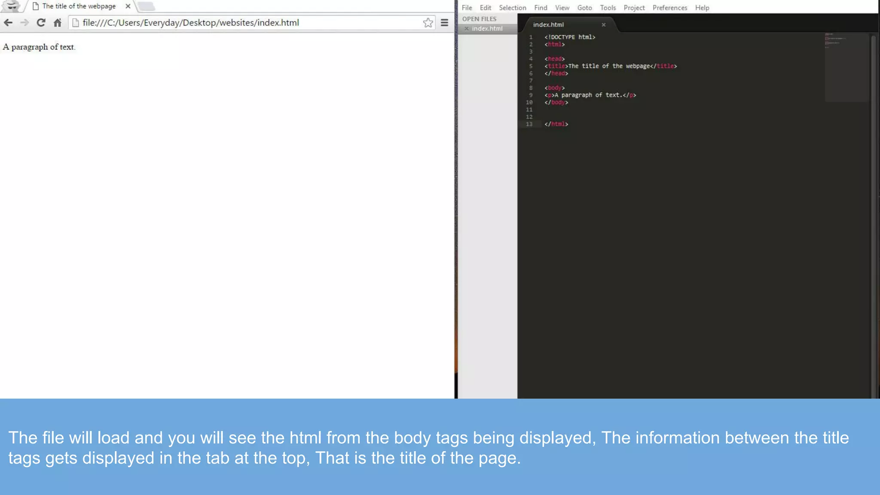Close index.html in Open Files sidebar

(x=466, y=29)
